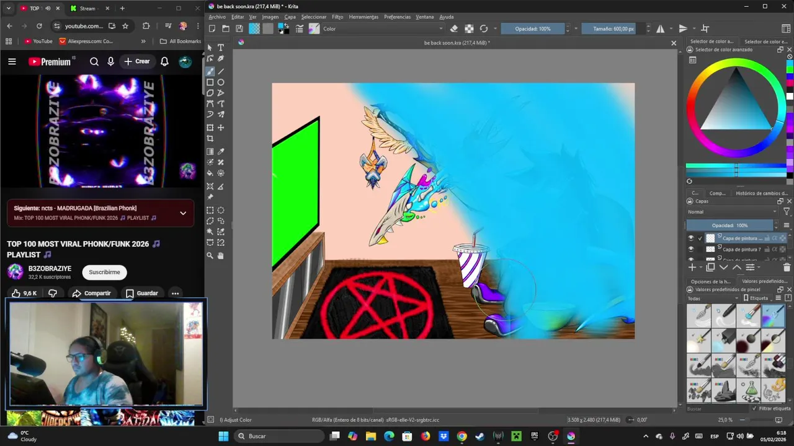Adjust top toolbar Opacidad 100% slider

click(x=533, y=28)
